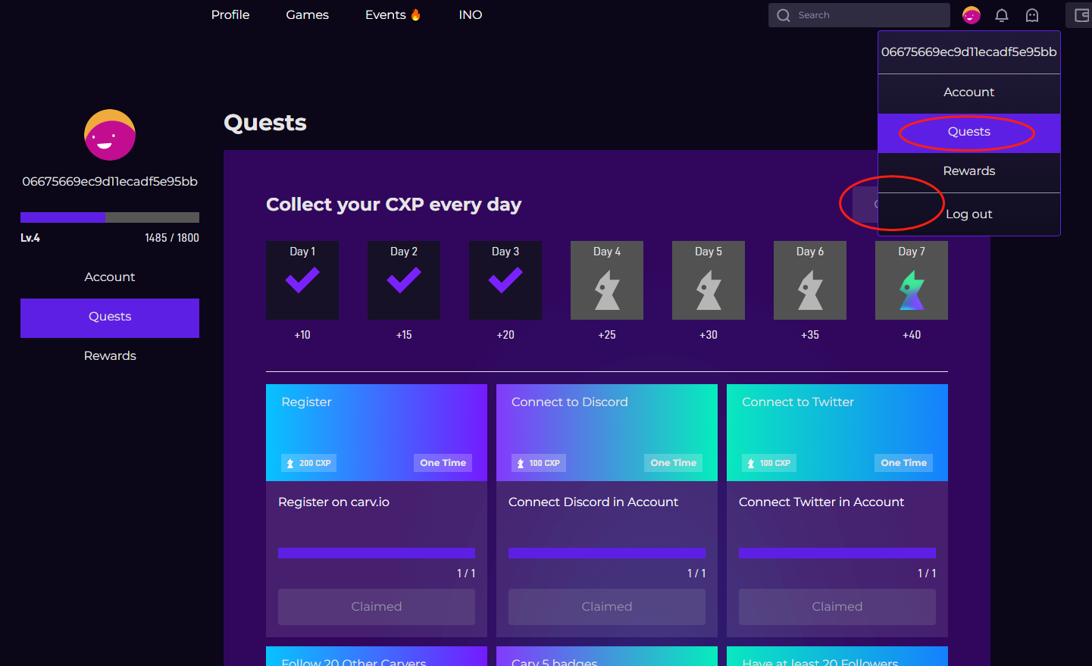Open Rewards from the dropdown menu
Screen dimensions: 1092x666
point(968,171)
